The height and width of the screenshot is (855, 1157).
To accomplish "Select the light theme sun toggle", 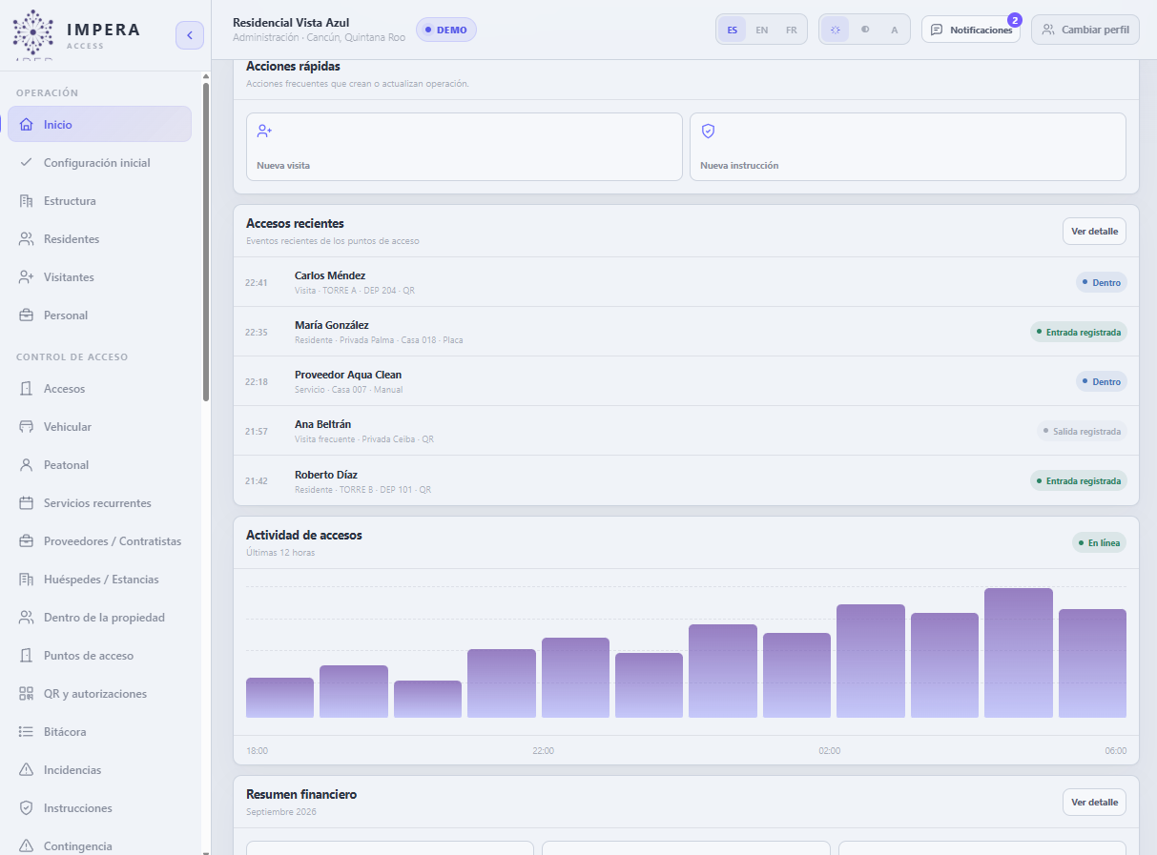I will coord(836,30).
